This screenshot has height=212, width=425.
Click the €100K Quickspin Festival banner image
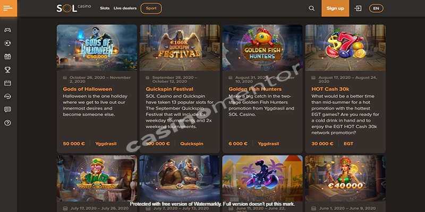180,48
